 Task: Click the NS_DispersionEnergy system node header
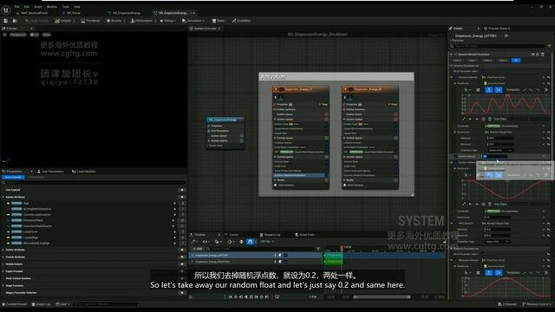pos(225,120)
